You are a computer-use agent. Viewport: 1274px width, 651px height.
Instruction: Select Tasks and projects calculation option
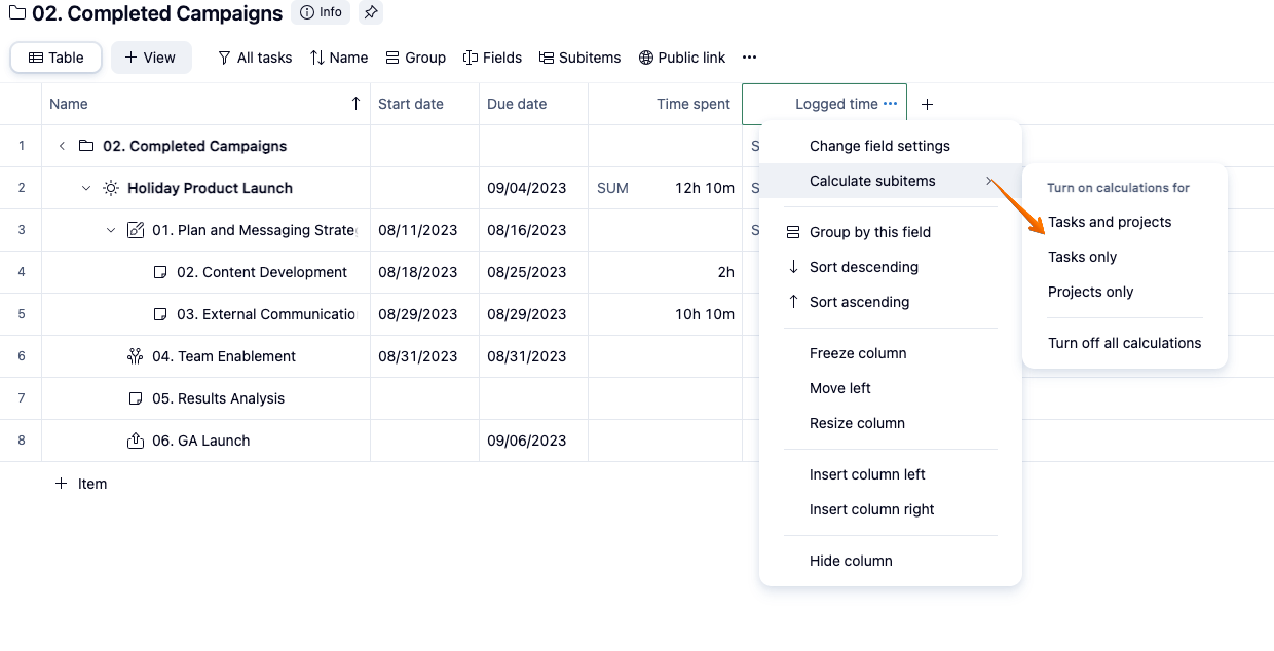(x=1109, y=222)
